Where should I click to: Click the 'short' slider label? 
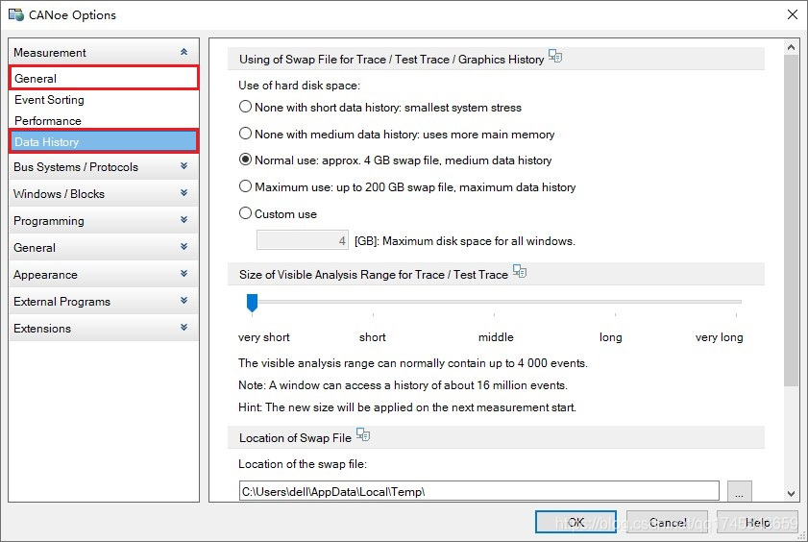pyautogui.click(x=372, y=337)
